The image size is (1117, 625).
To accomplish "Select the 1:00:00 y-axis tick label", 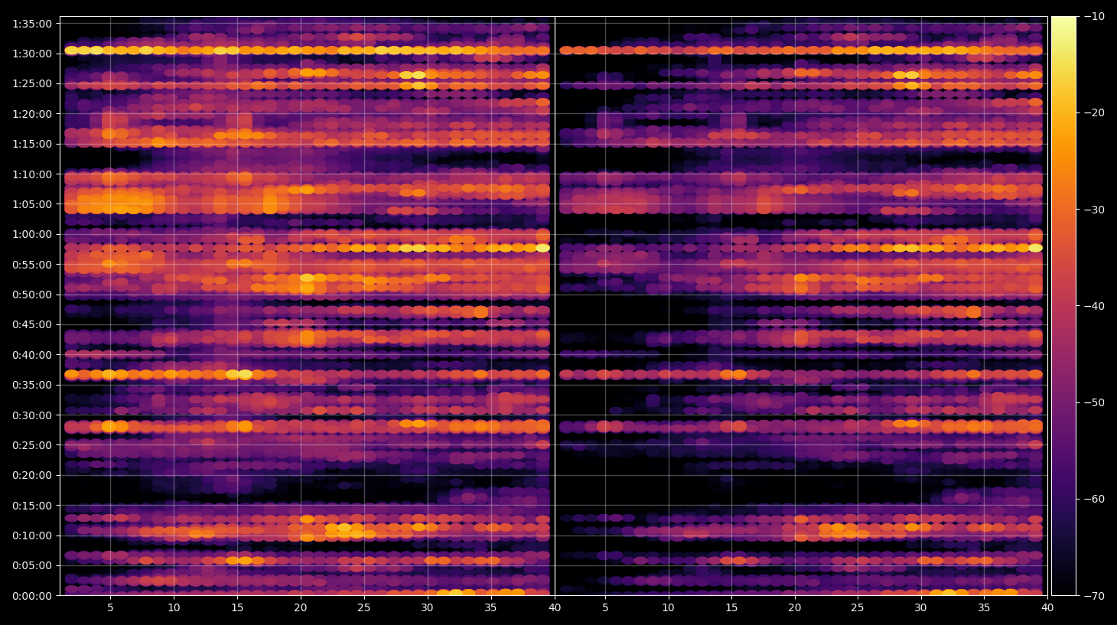I will [32, 234].
